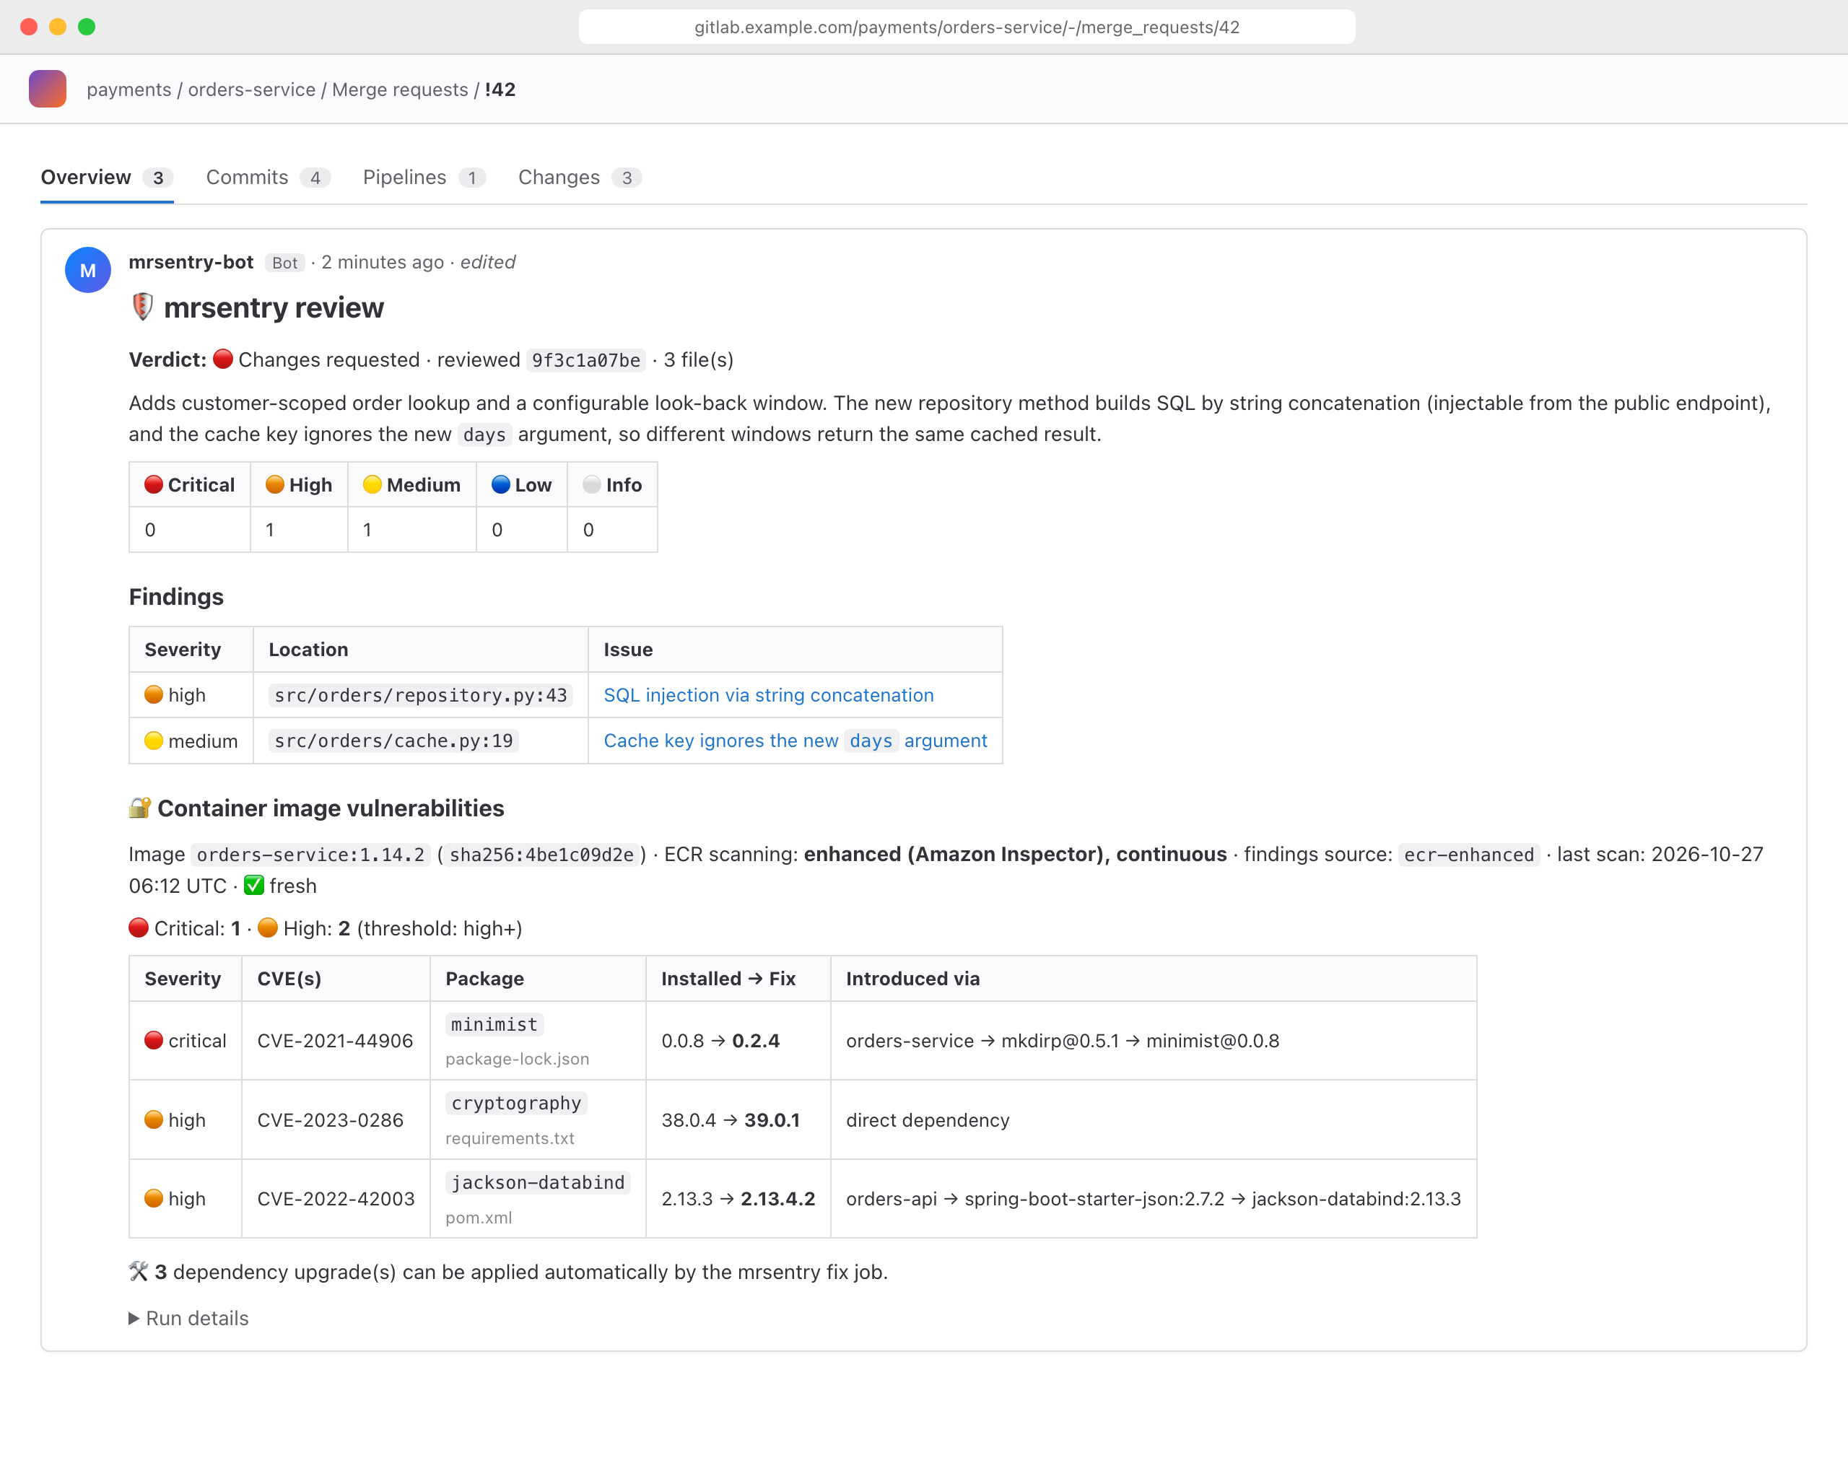Screen dimensions: 1848x1458
Task: Click the minimist package name
Action: click(494, 1024)
